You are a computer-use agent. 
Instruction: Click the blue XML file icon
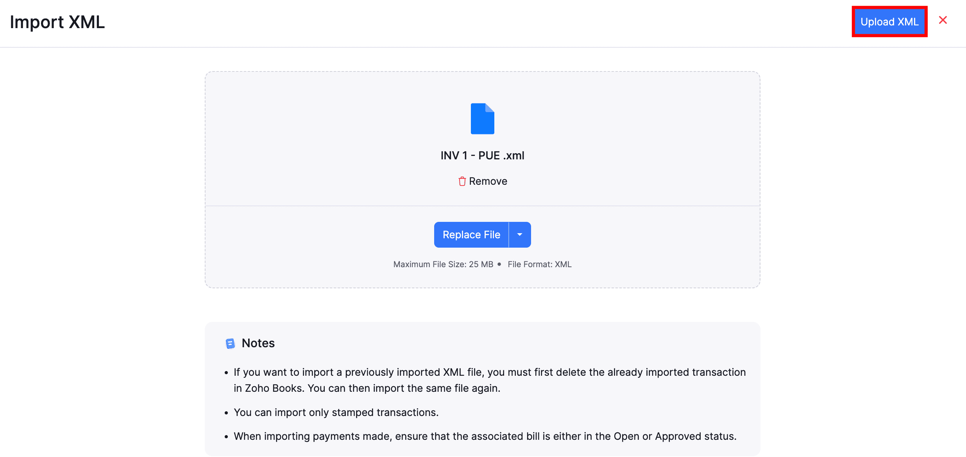[482, 119]
